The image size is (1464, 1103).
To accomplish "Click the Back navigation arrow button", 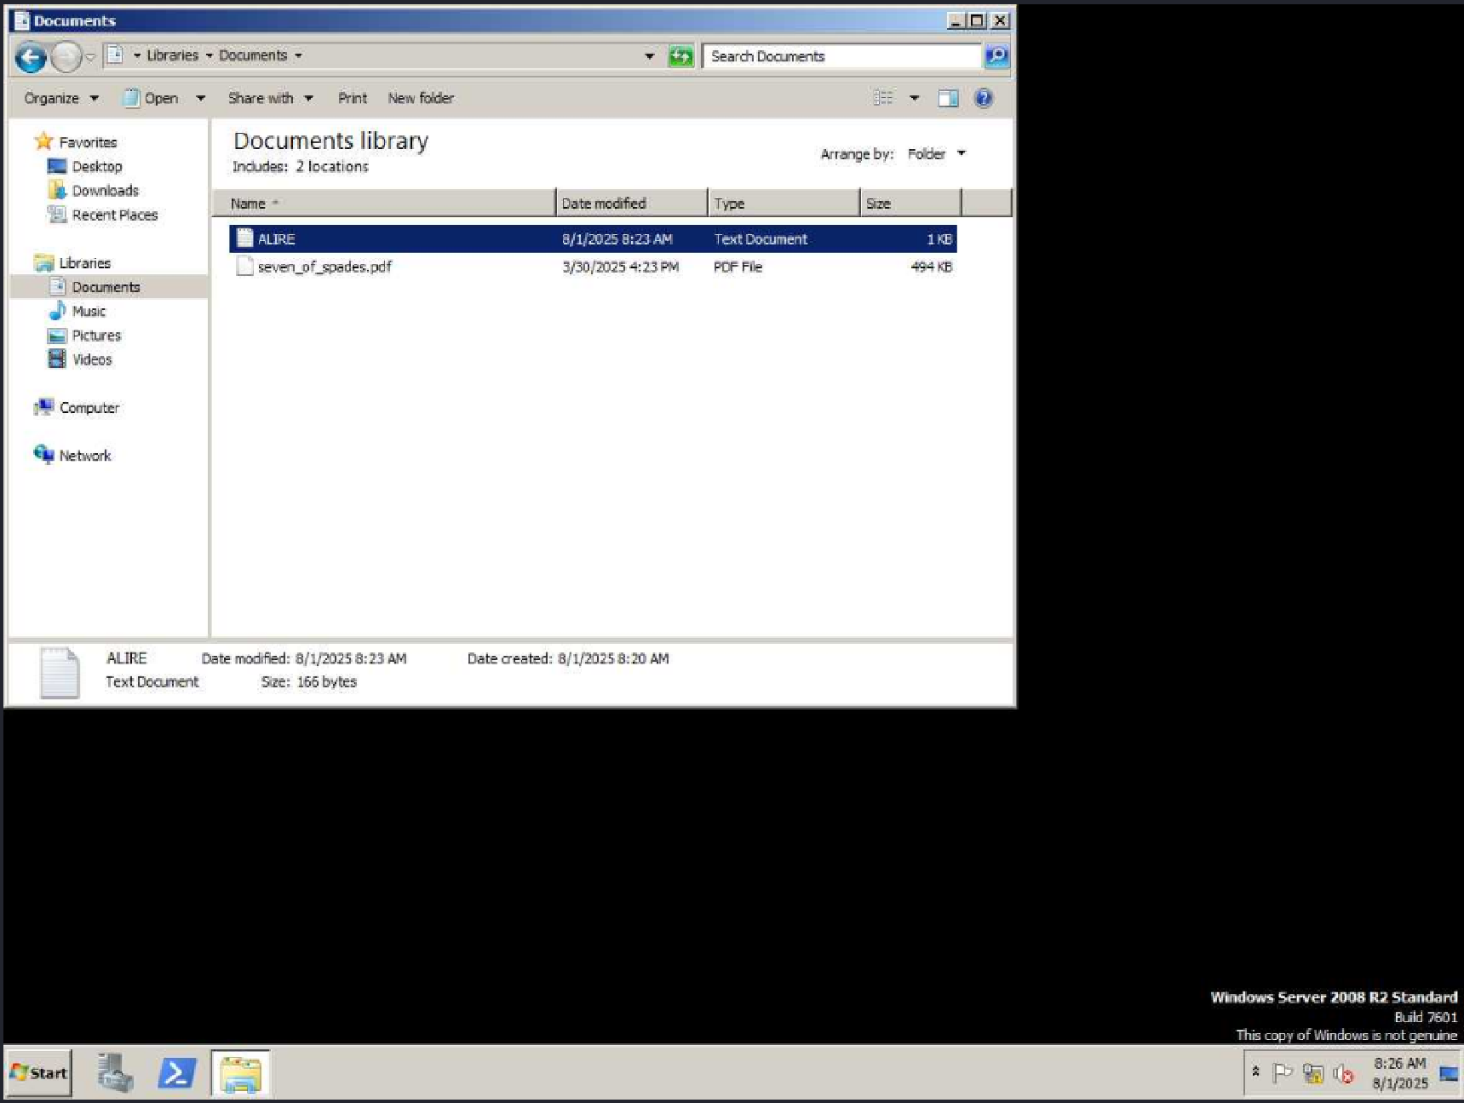I will tap(31, 57).
